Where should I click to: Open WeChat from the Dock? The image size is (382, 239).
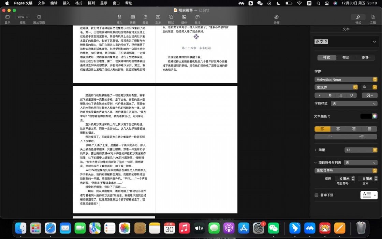(x=273, y=228)
